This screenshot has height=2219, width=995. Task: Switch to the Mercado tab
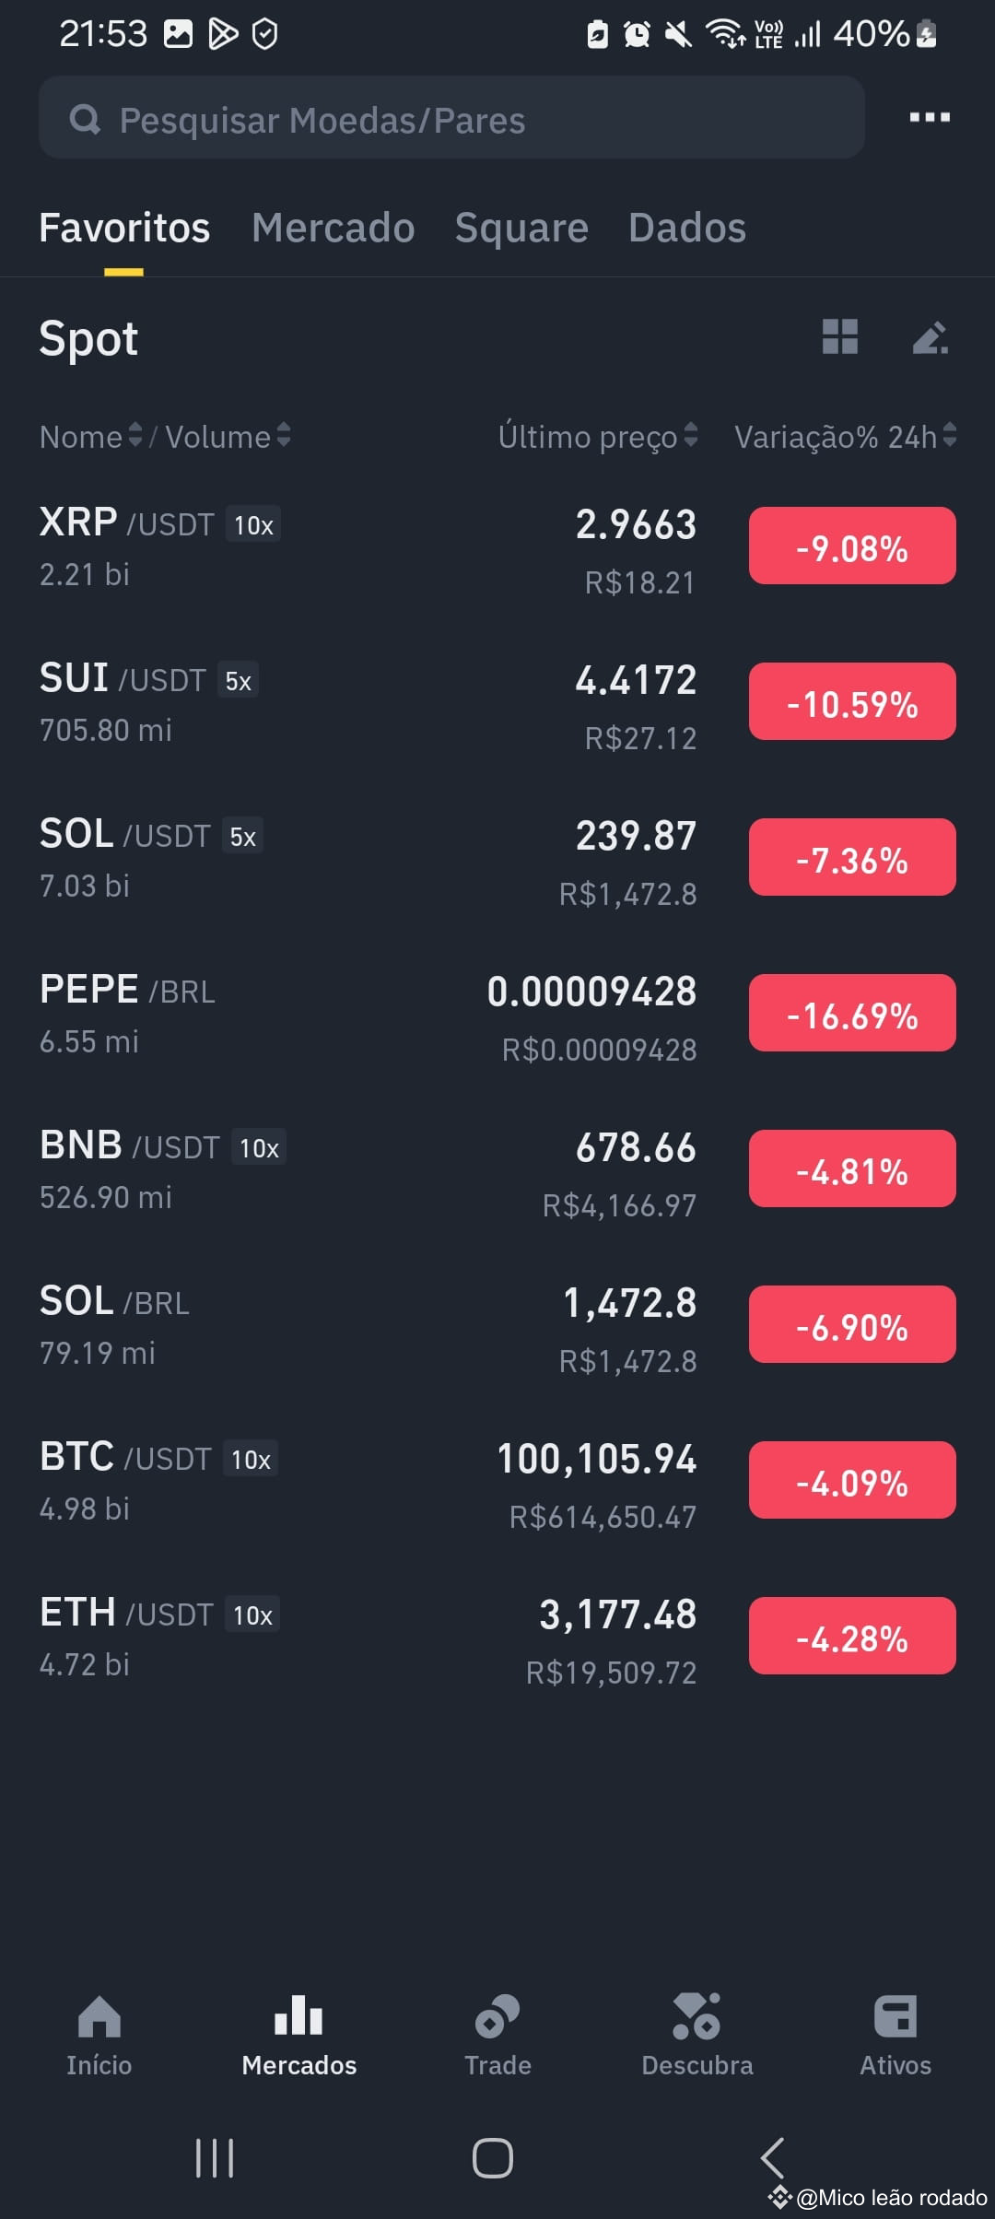pyautogui.click(x=334, y=228)
